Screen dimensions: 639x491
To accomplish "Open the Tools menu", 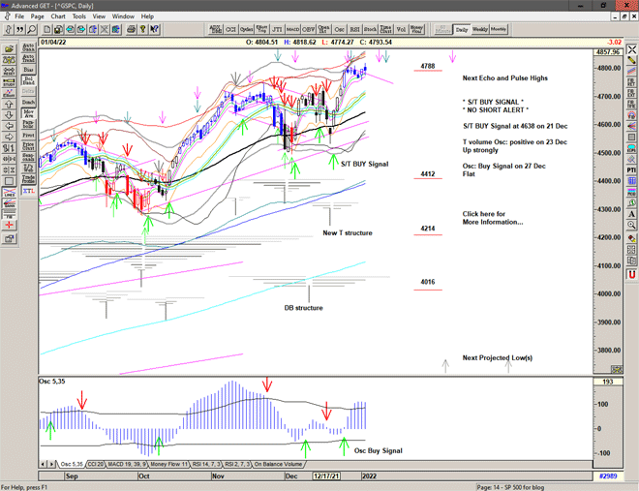I will (79, 16).
